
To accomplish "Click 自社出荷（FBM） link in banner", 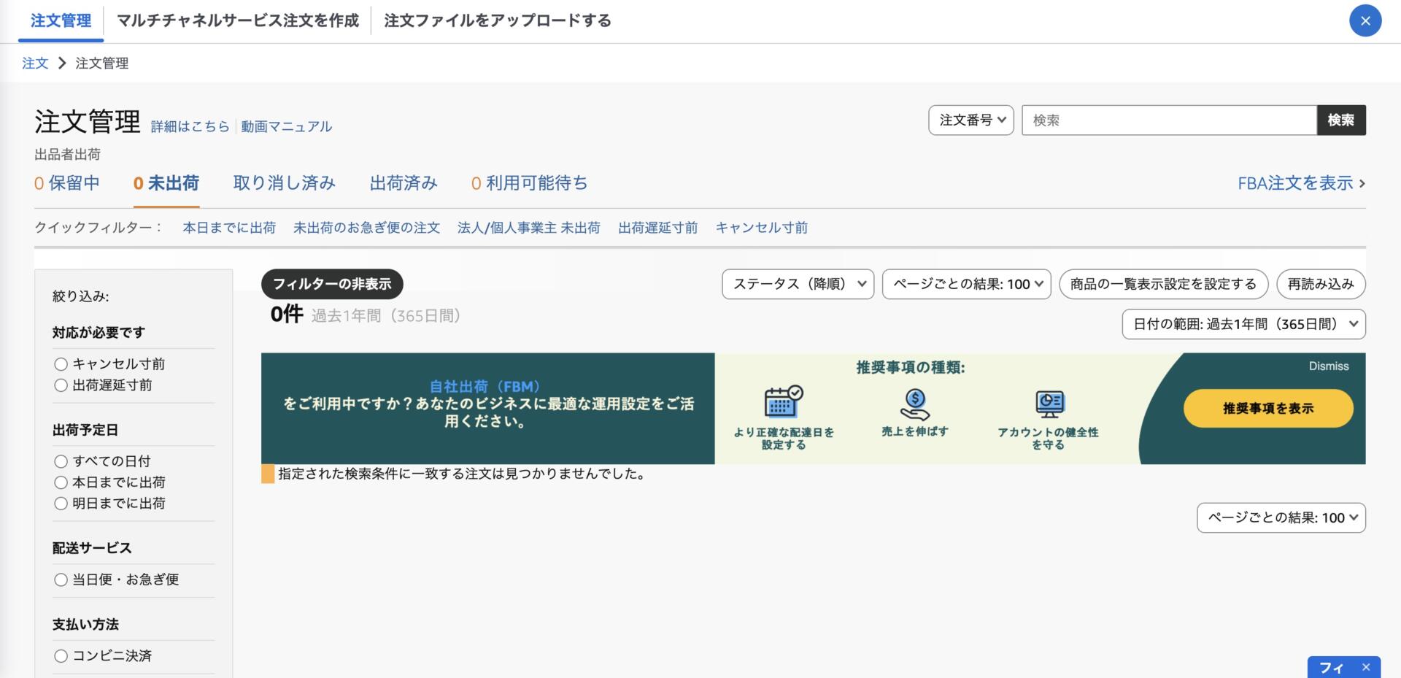I will pyautogui.click(x=485, y=387).
